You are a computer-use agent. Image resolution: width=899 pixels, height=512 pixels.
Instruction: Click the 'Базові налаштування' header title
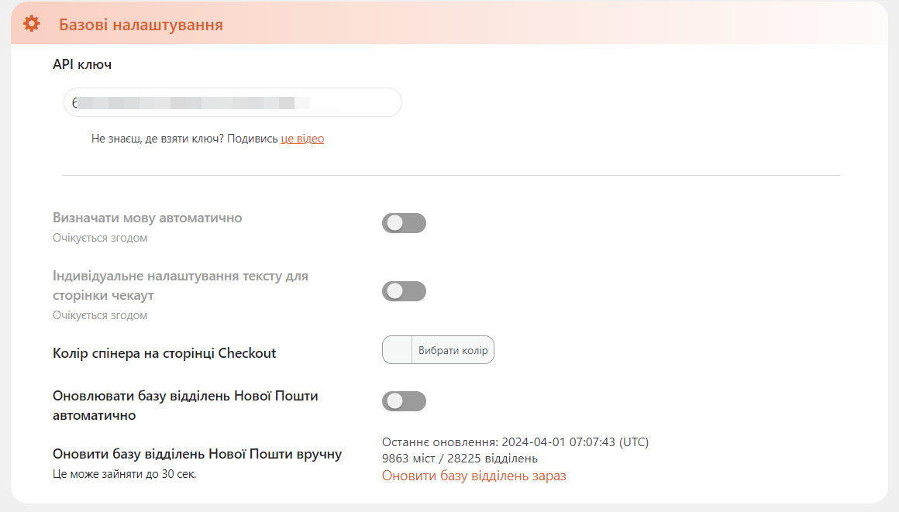tap(141, 25)
